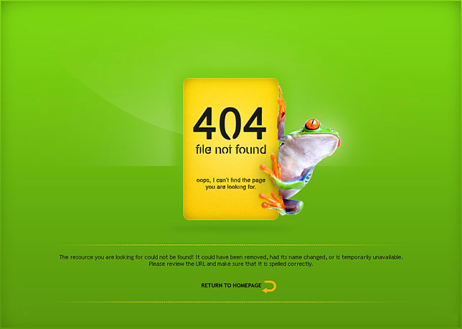
Task: Click 'oops, I can't find the page' text
Action: click(x=231, y=180)
